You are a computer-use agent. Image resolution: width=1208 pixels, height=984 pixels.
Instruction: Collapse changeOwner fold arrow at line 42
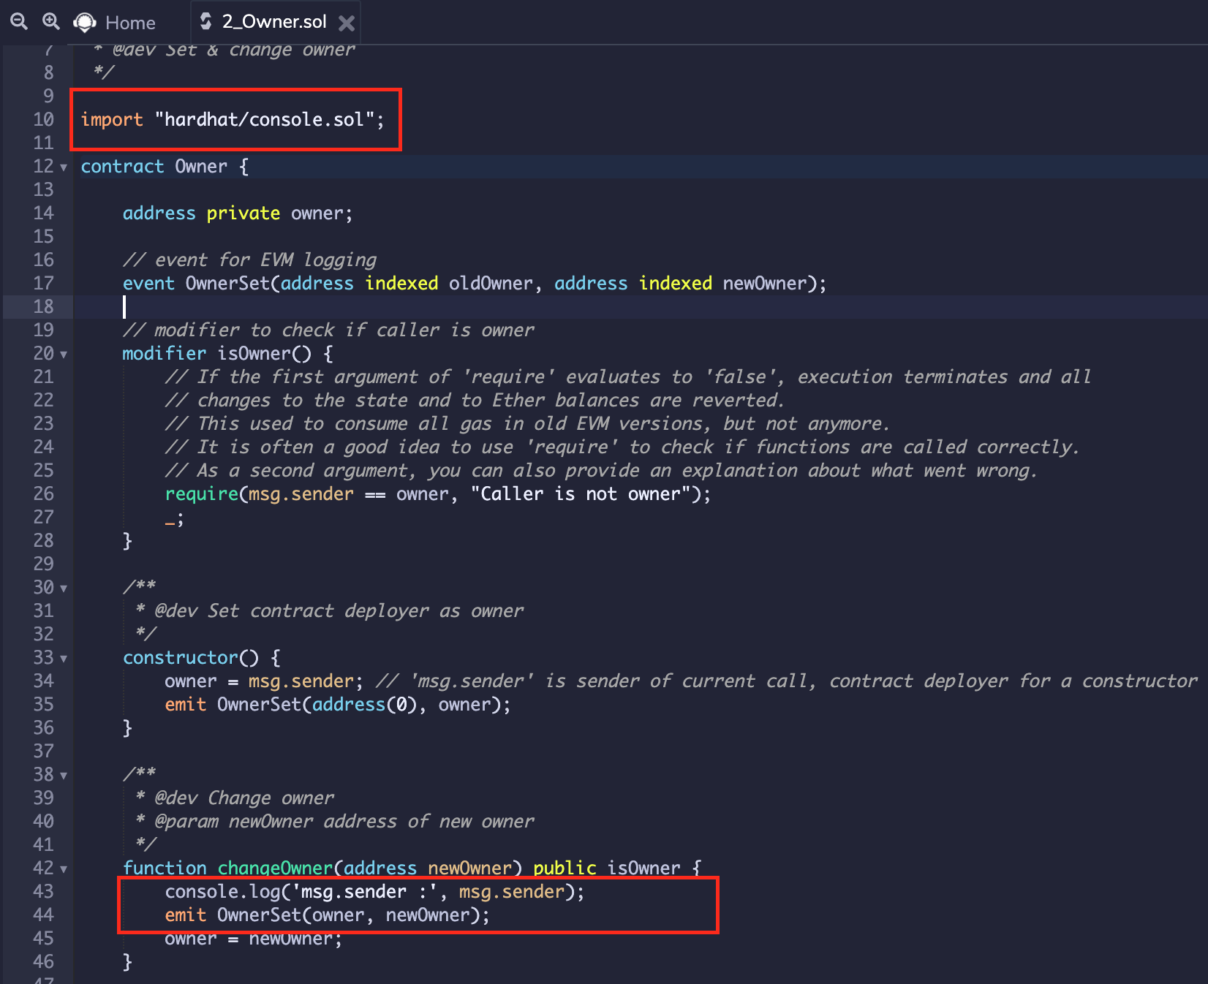pyautogui.click(x=64, y=869)
